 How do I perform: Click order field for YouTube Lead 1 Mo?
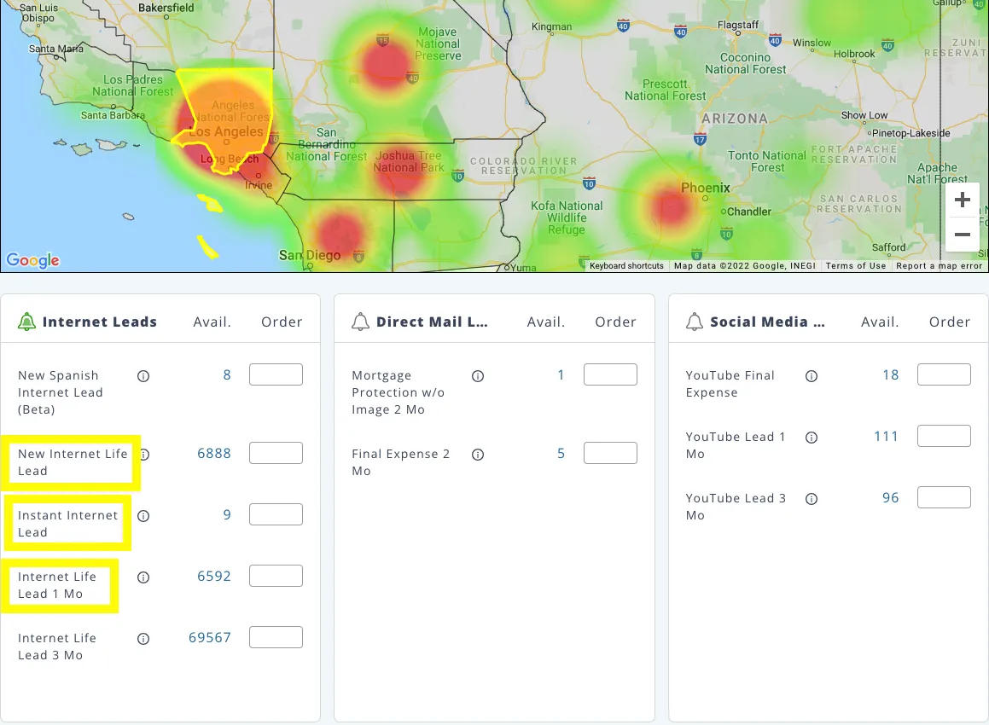pyautogui.click(x=944, y=436)
